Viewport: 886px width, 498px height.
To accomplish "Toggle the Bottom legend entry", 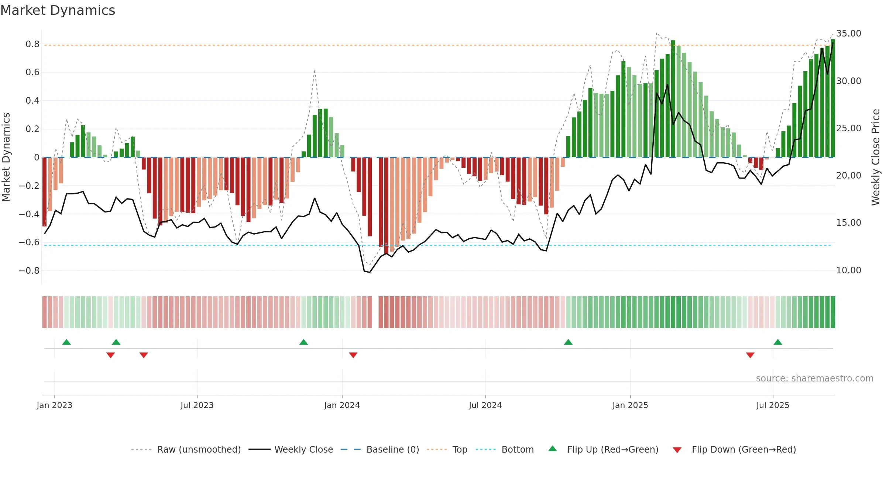I will click(505, 449).
